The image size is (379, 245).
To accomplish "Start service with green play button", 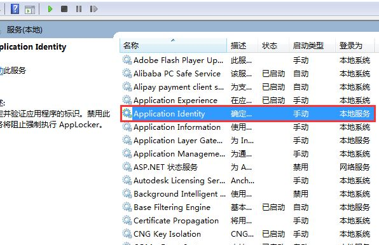I will pyautogui.click(x=50, y=9).
